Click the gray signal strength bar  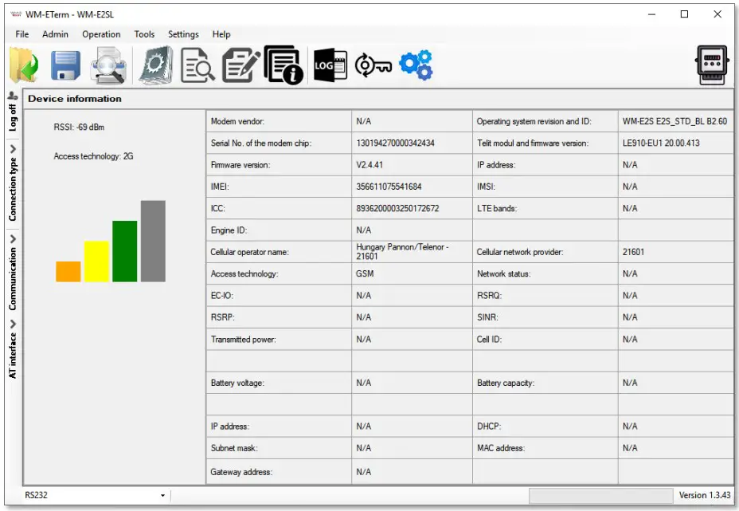point(153,241)
